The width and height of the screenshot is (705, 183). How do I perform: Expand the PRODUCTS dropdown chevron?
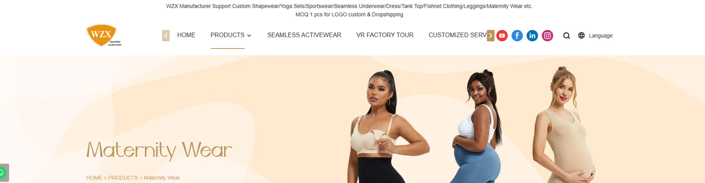click(249, 36)
